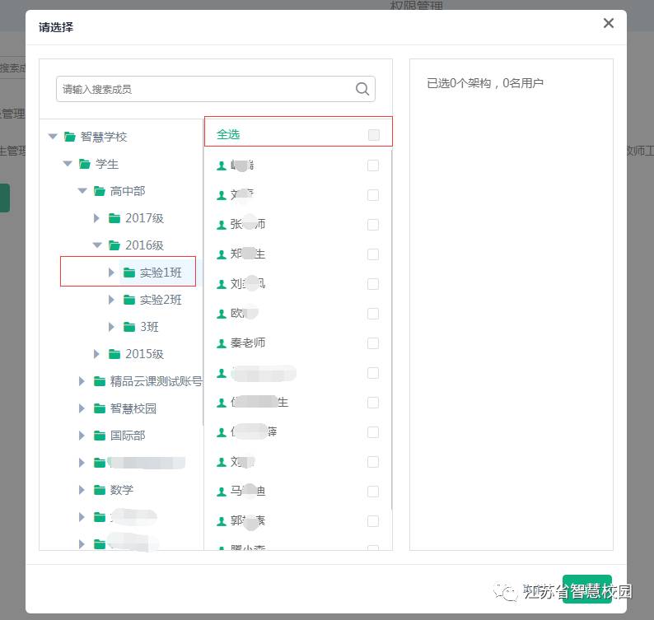This screenshot has width=654, height=620.
Task: Click person icon beside member starting with 张
Action: 222,225
